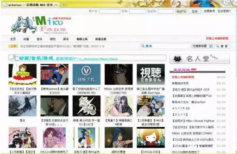This screenshot has width=237, height=154.
Task: Click the search button with magnifier
Action: click(222, 46)
